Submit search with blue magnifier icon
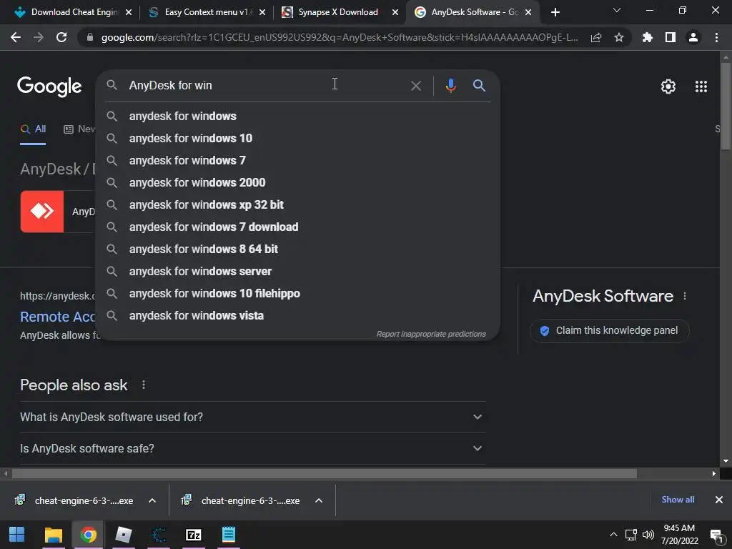Image resolution: width=732 pixels, height=549 pixels. click(x=479, y=86)
